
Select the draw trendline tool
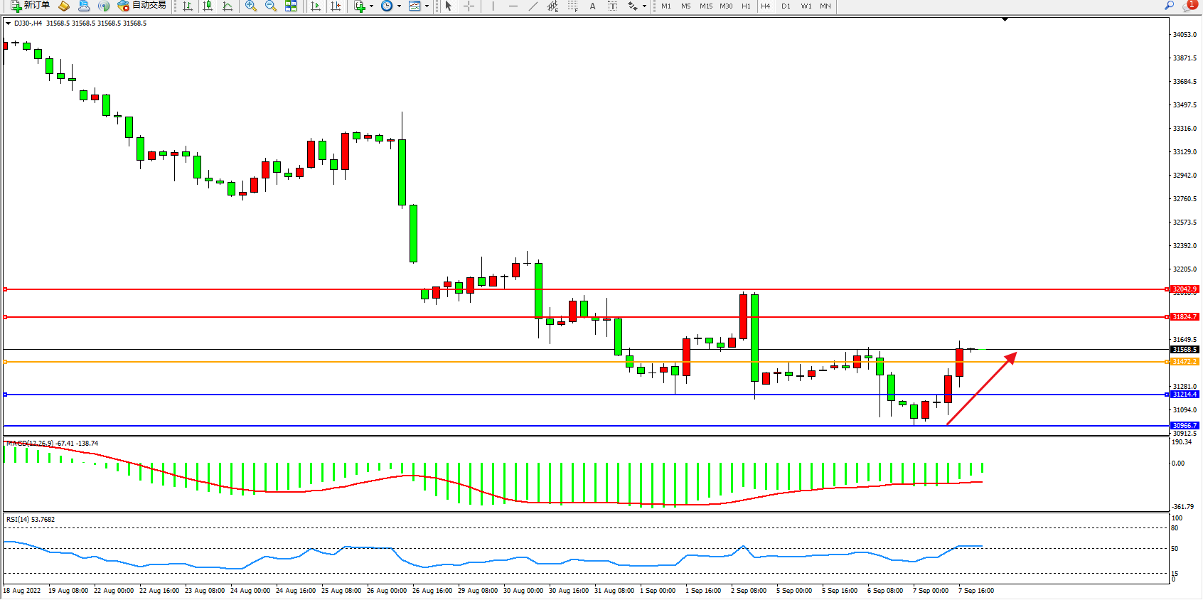pyautogui.click(x=533, y=6)
